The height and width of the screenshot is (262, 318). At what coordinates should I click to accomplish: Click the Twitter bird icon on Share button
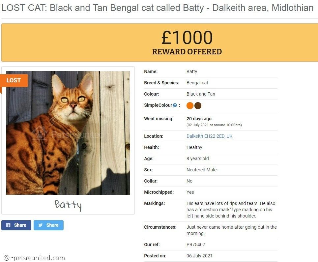[x=41, y=225]
